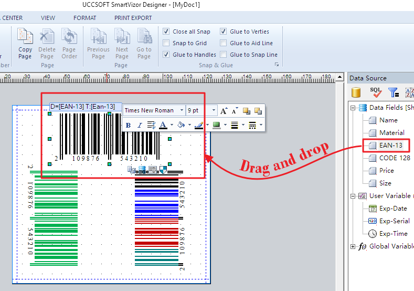Screen dimensions: 414x291
Task: Toggle Glue to Handles checkbox
Action: click(x=166, y=55)
